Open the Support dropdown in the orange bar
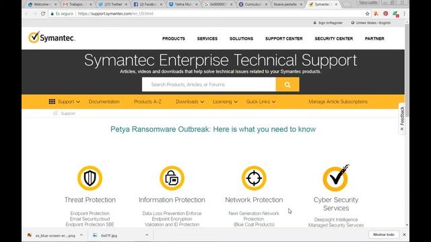The height and width of the screenshot is (242, 431). (69, 102)
